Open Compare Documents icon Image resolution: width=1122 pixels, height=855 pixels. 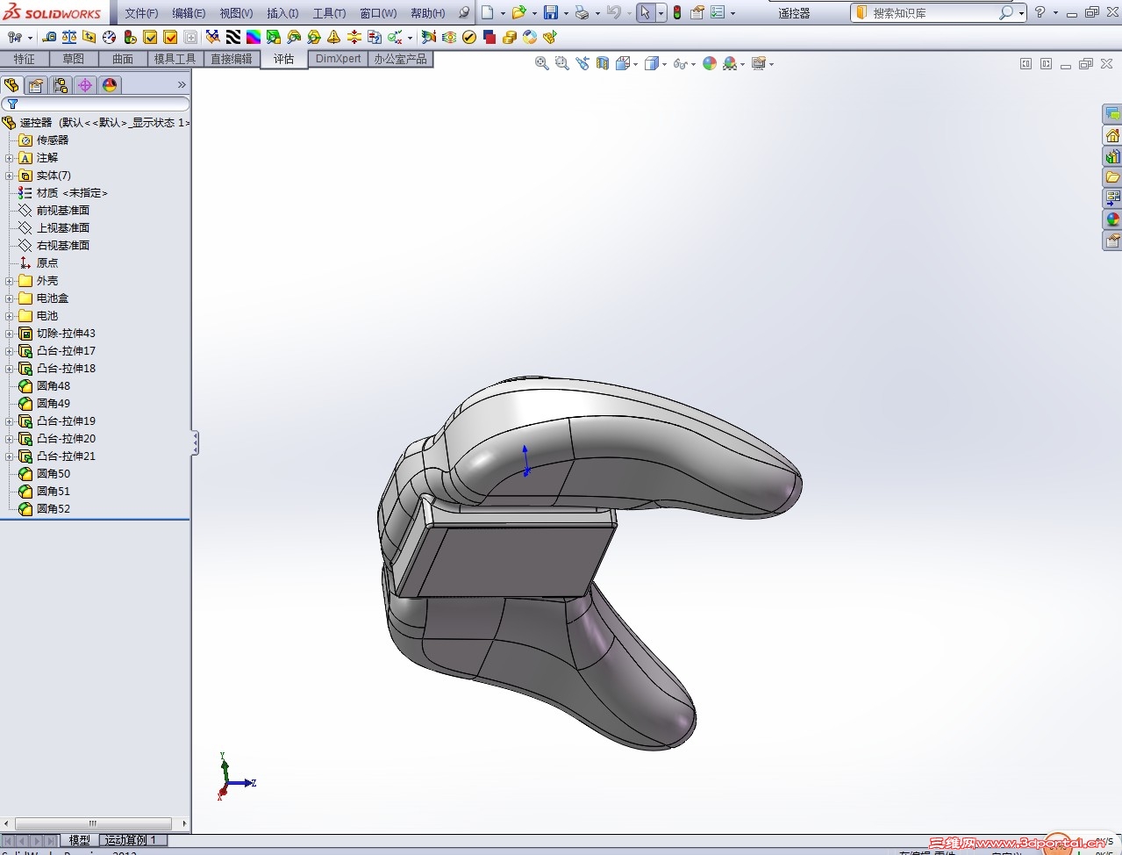pyautogui.click(x=375, y=37)
